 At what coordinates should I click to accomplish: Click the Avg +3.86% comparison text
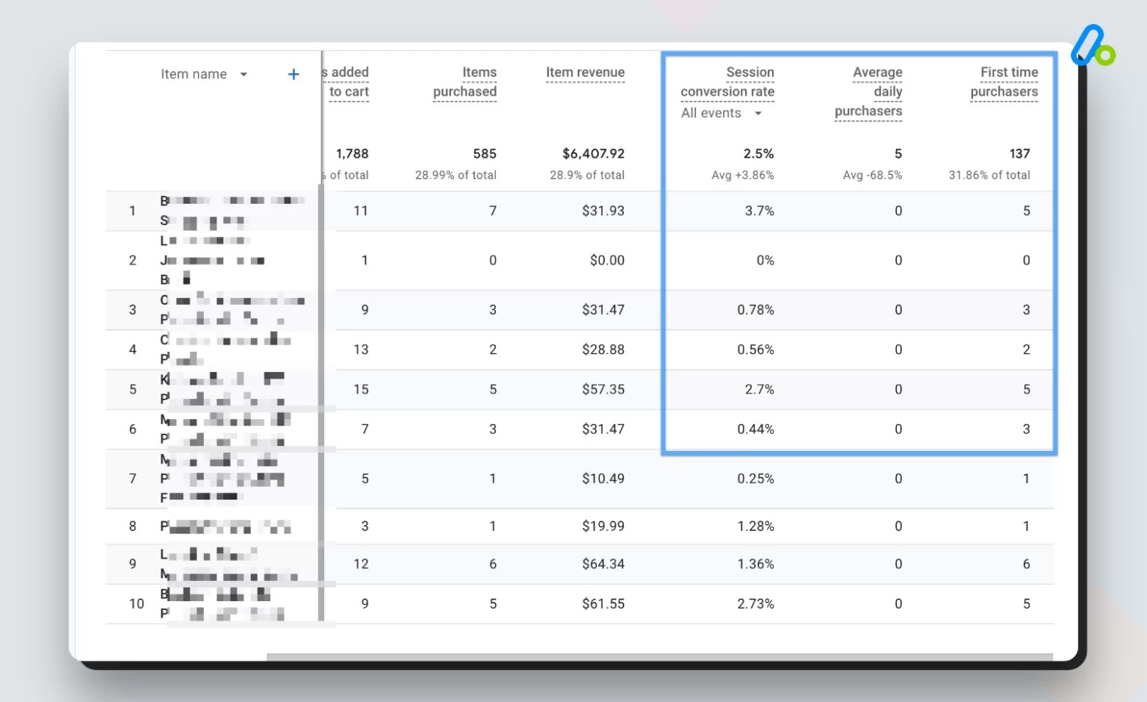(x=742, y=175)
